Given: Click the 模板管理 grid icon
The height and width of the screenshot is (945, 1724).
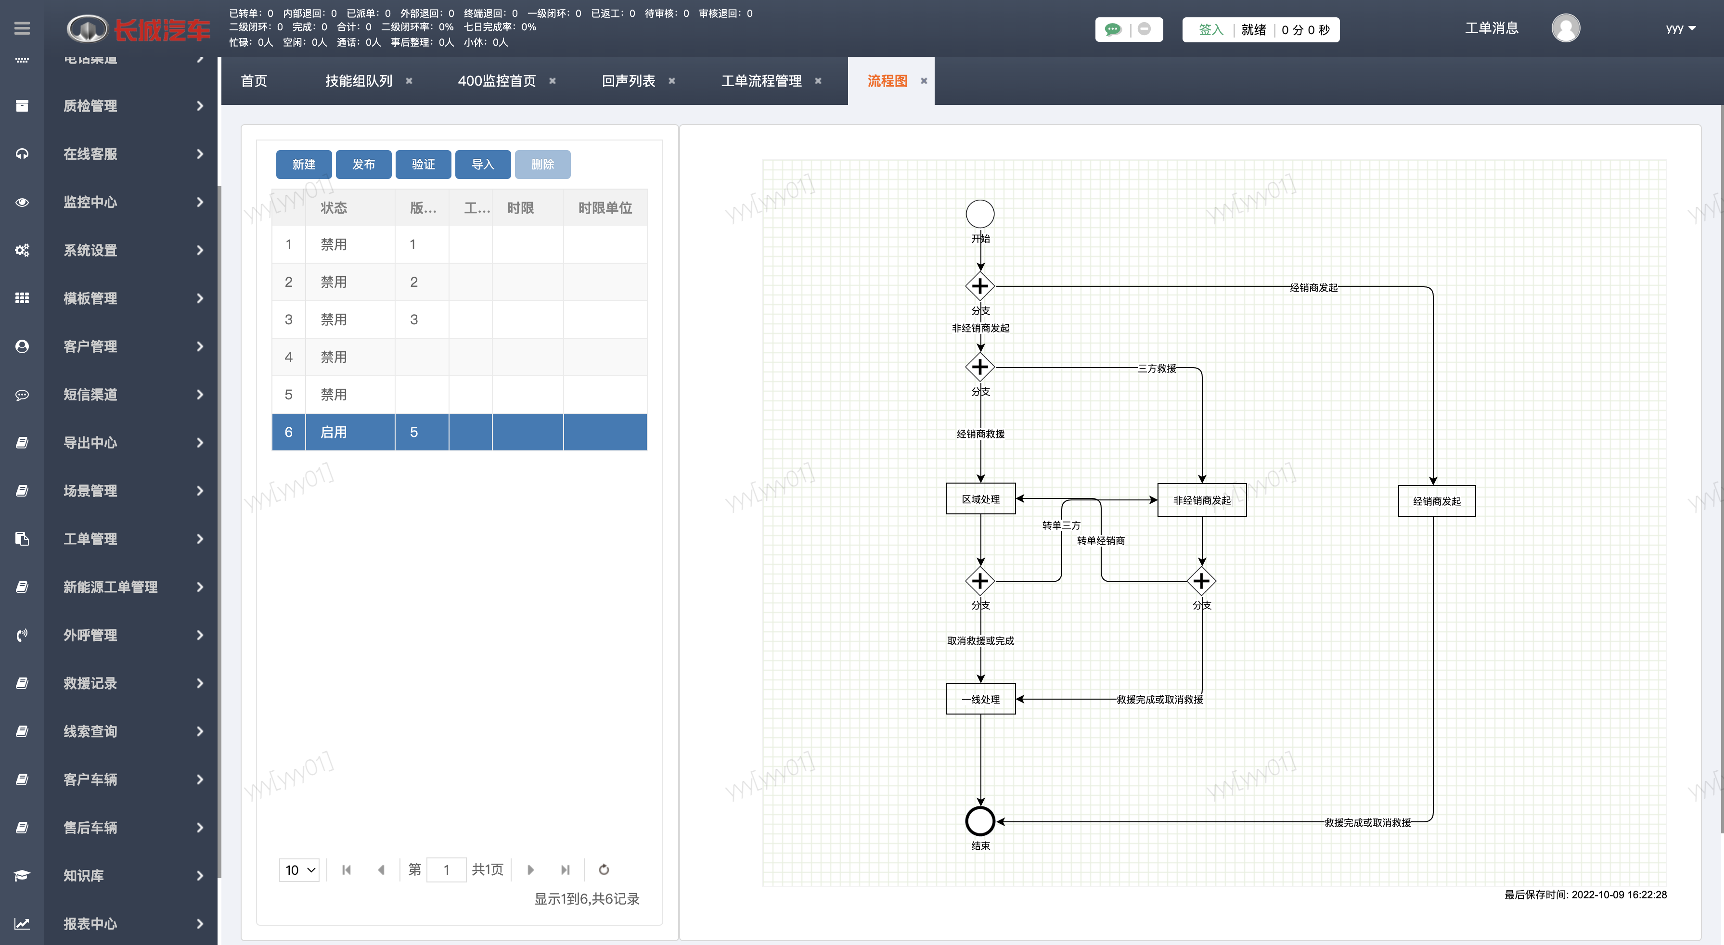Looking at the screenshot, I should [x=22, y=298].
